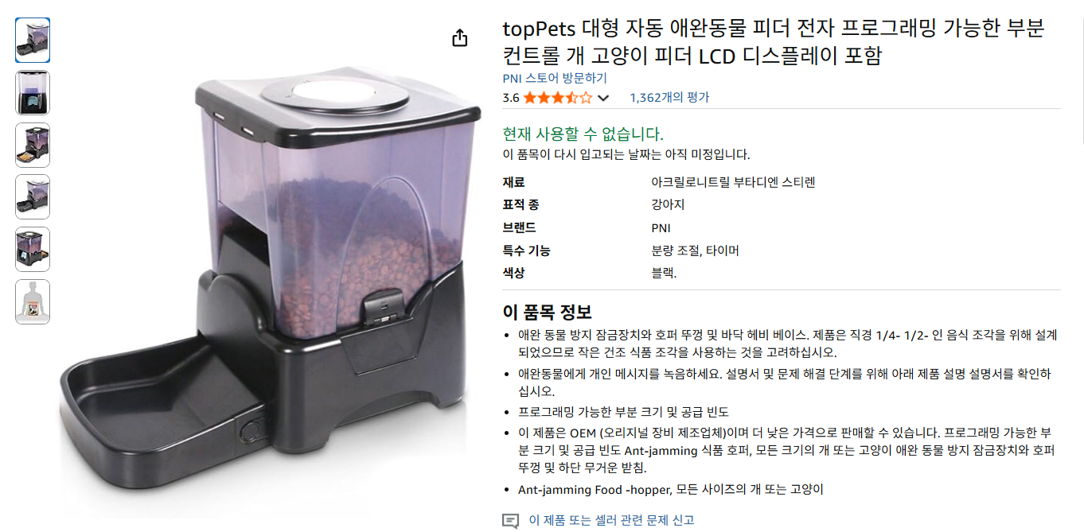This screenshot has width=1084, height=532.
Task: Select the first selected product thumbnail
Action: coord(33,41)
